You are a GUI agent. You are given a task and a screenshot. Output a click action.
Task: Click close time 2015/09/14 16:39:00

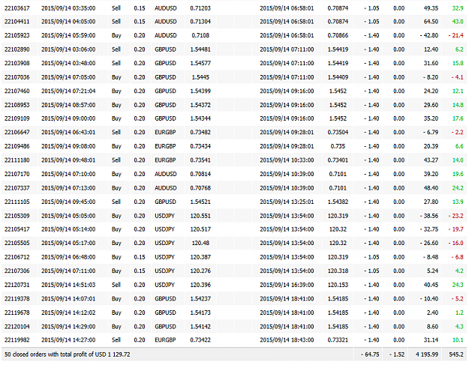287,285
